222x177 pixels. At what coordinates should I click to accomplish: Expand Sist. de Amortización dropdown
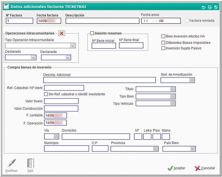point(192,80)
